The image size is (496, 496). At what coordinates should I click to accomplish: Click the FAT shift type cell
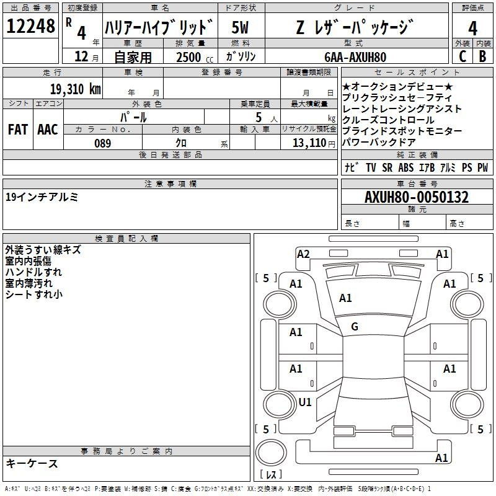click(x=18, y=129)
